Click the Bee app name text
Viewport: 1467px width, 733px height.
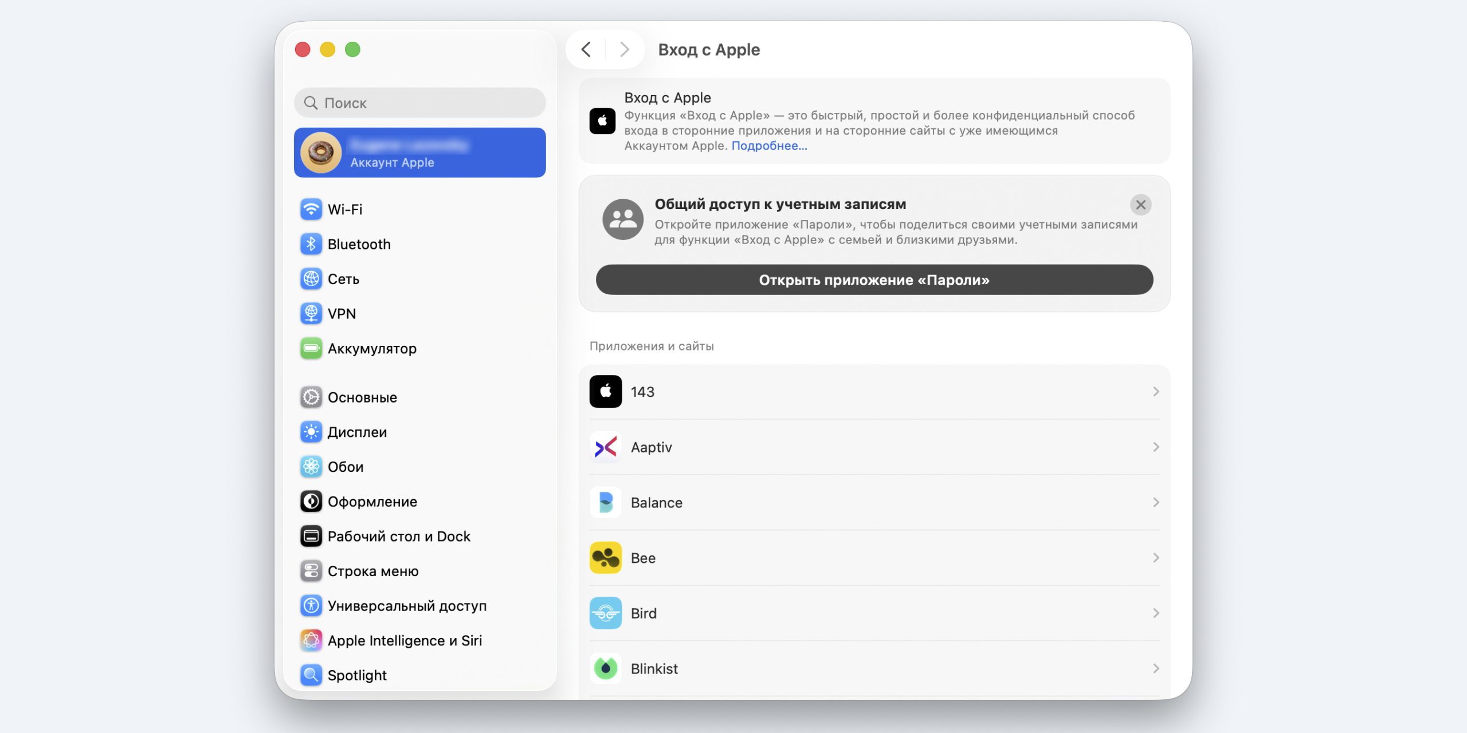[643, 558]
